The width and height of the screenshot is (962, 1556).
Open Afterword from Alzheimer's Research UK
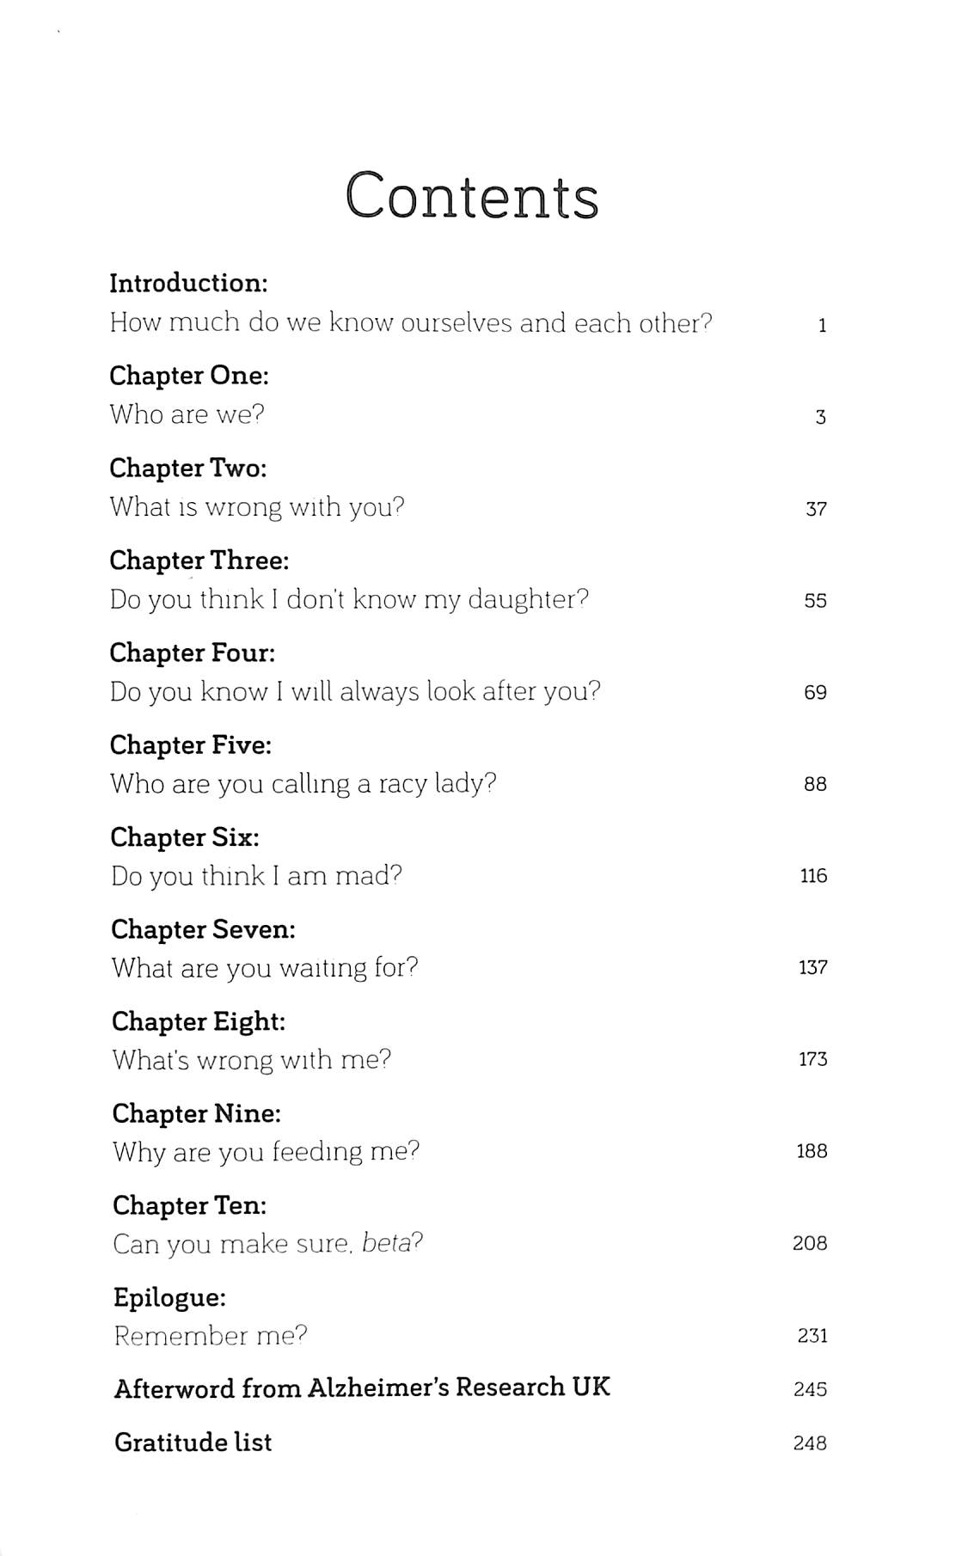(362, 1388)
